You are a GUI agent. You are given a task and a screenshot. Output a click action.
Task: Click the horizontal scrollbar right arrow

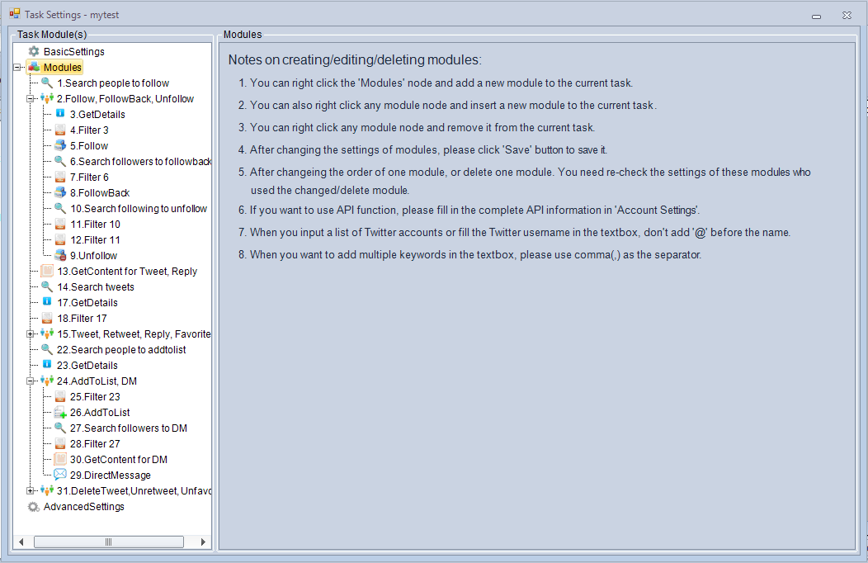204,542
